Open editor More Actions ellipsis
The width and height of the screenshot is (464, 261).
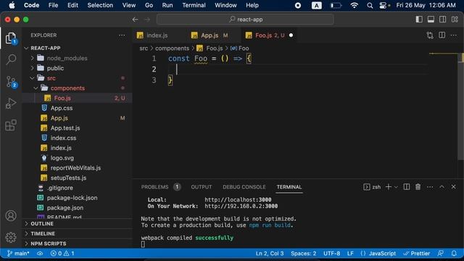(x=454, y=36)
